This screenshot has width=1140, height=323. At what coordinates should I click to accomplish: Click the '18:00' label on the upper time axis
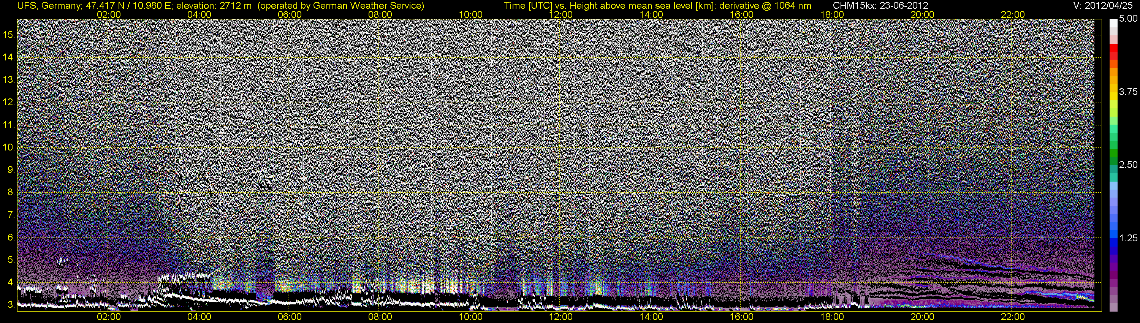[832, 14]
